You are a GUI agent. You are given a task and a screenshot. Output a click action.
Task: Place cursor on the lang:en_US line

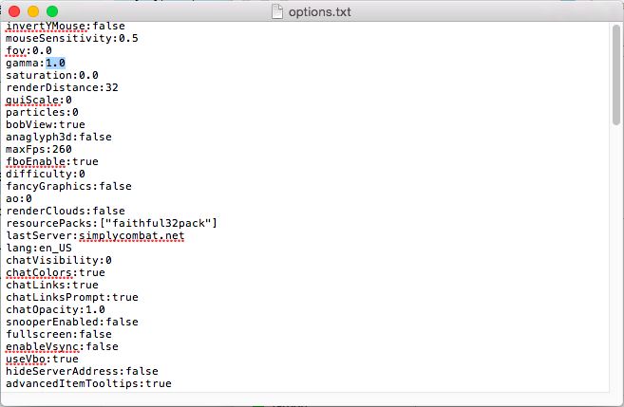click(x=39, y=248)
